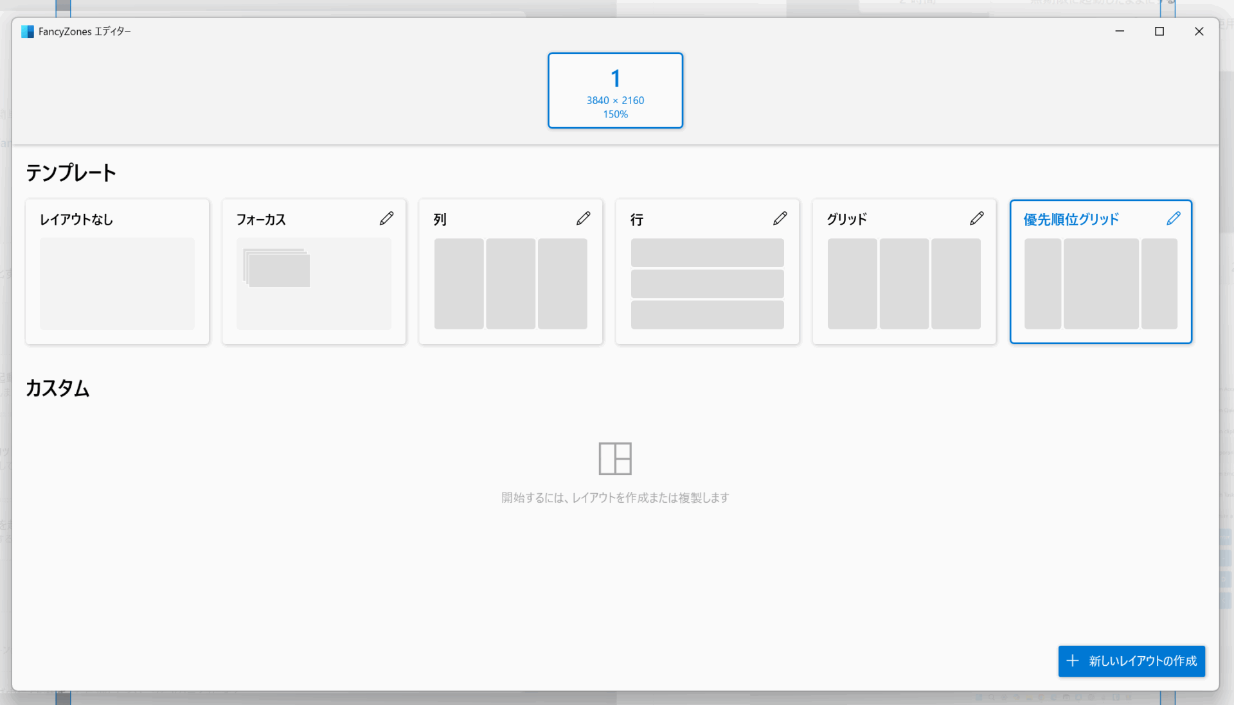
Task: Maximize the FancyZones editor window
Action: tap(1159, 31)
